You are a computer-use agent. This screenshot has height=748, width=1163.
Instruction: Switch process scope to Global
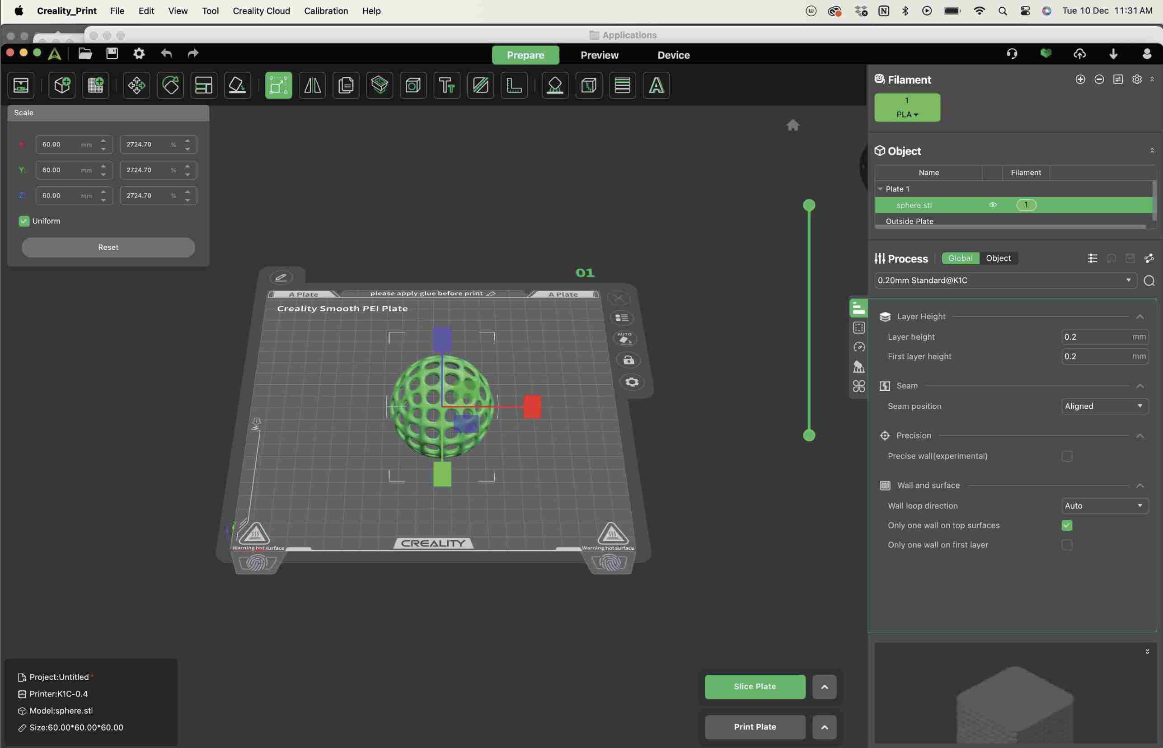(x=961, y=258)
